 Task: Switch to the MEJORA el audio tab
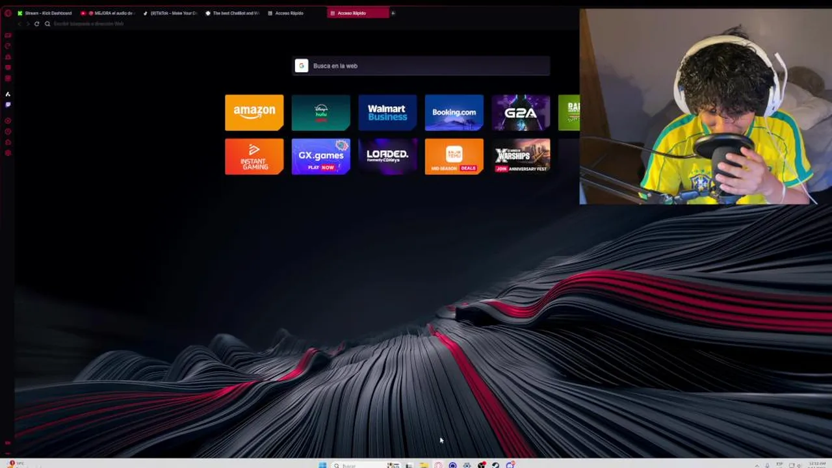[109, 13]
